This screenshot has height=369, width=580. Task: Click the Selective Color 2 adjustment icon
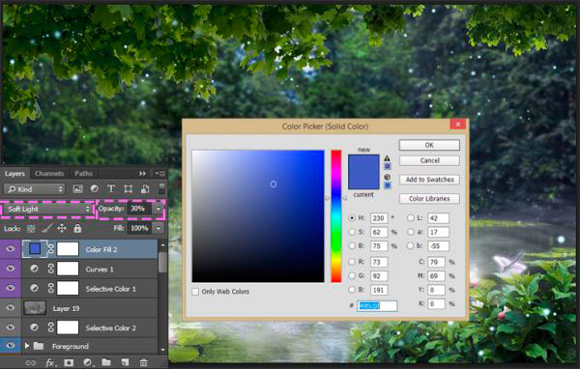click(x=34, y=327)
